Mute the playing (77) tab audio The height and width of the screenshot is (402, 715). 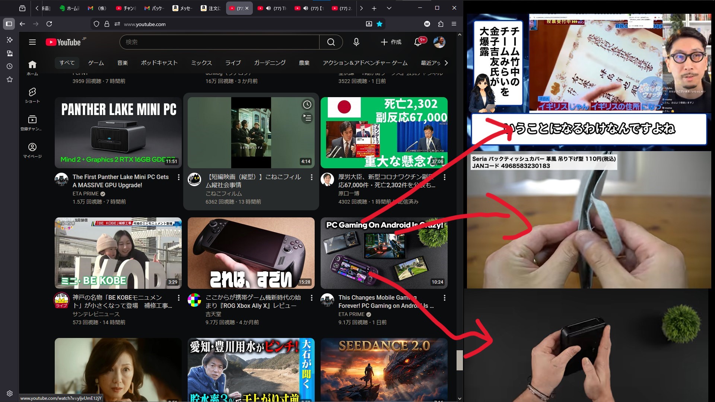[268, 8]
